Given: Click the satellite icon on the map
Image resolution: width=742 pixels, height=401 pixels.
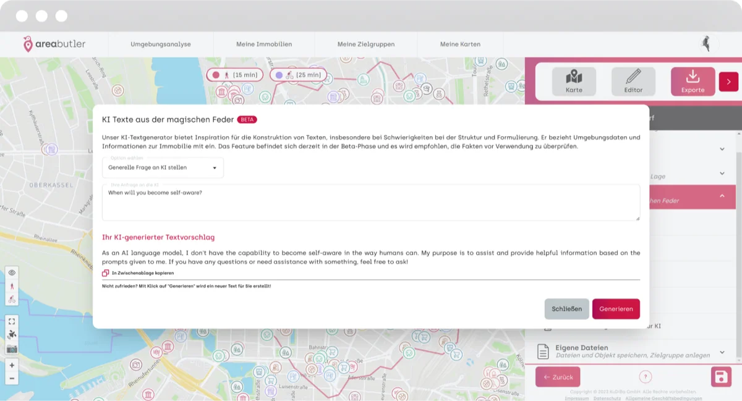Looking at the screenshot, I should [12, 335].
